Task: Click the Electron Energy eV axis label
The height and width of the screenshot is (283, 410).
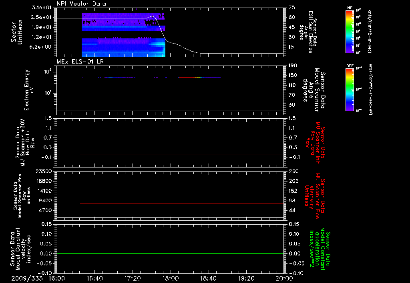Action: 29,90
